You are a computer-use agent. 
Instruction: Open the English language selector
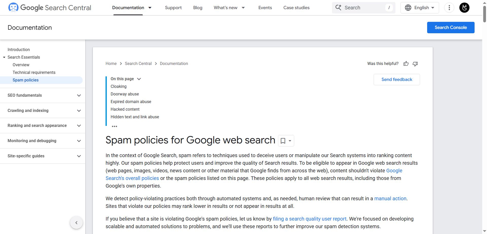[420, 8]
